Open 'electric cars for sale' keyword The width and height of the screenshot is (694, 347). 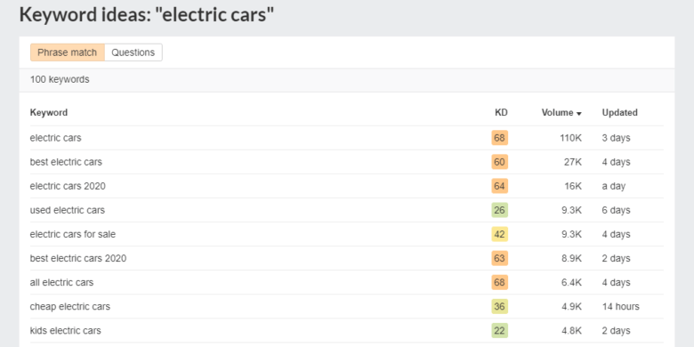[x=73, y=234]
